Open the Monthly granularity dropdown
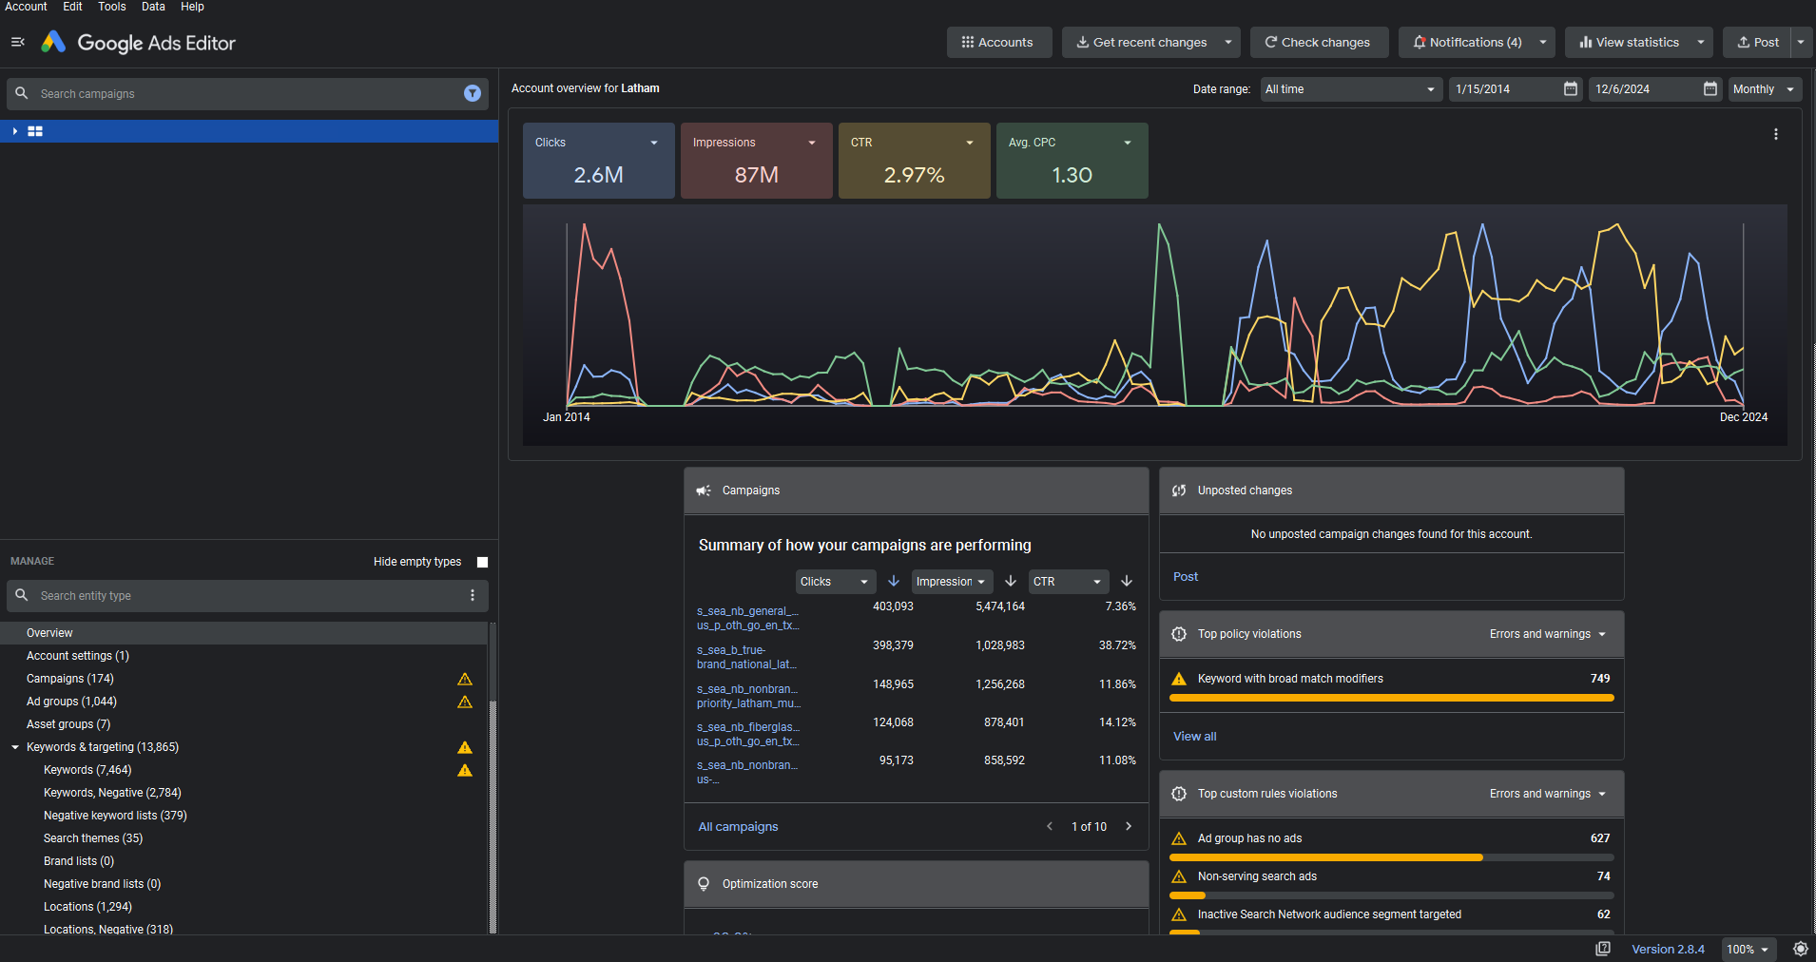The height and width of the screenshot is (962, 1816). [x=1764, y=89]
